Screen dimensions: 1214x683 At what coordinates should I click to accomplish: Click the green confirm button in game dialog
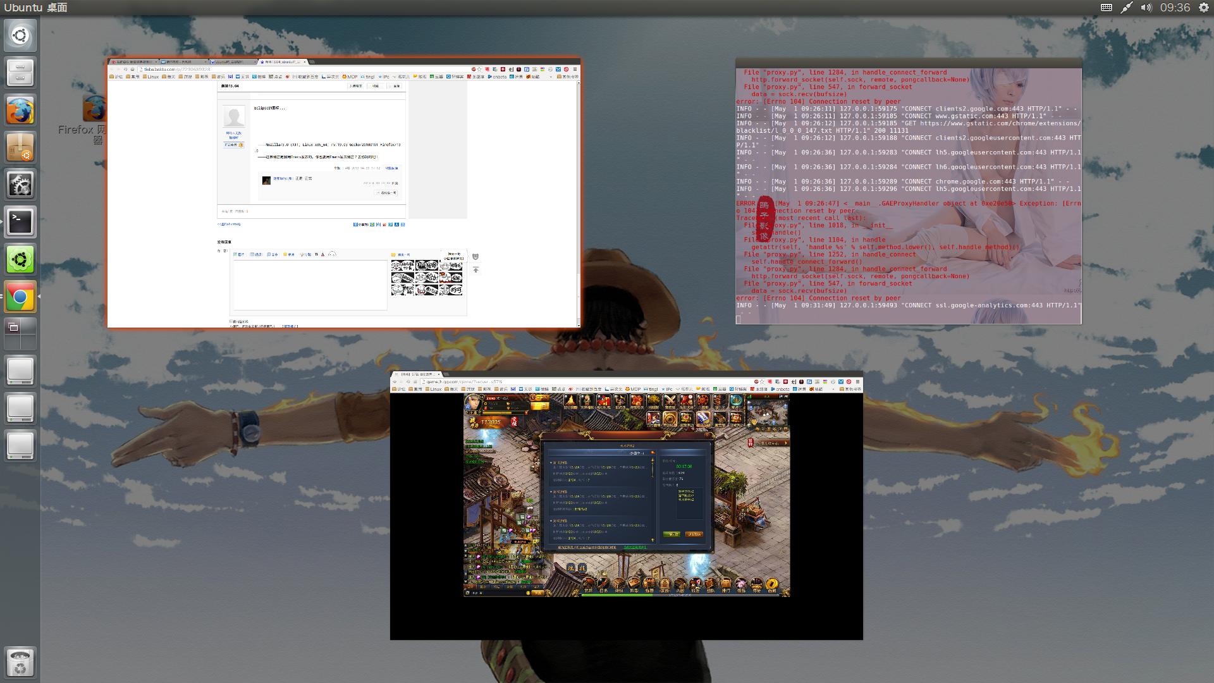tap(671, 534)
